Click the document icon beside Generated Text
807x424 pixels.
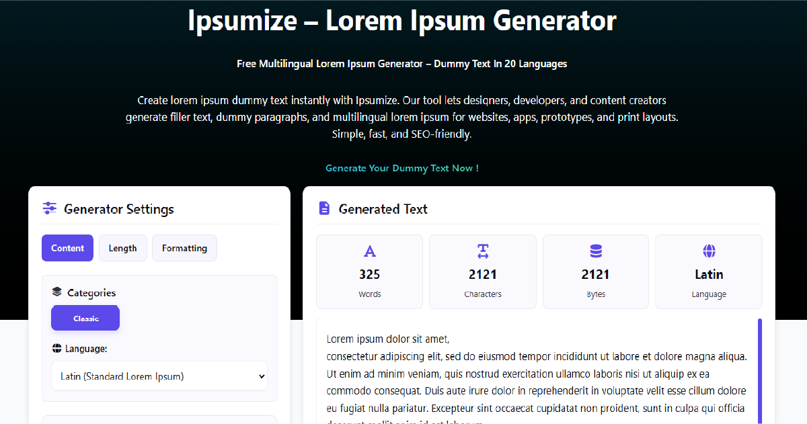tap(323, 208)
